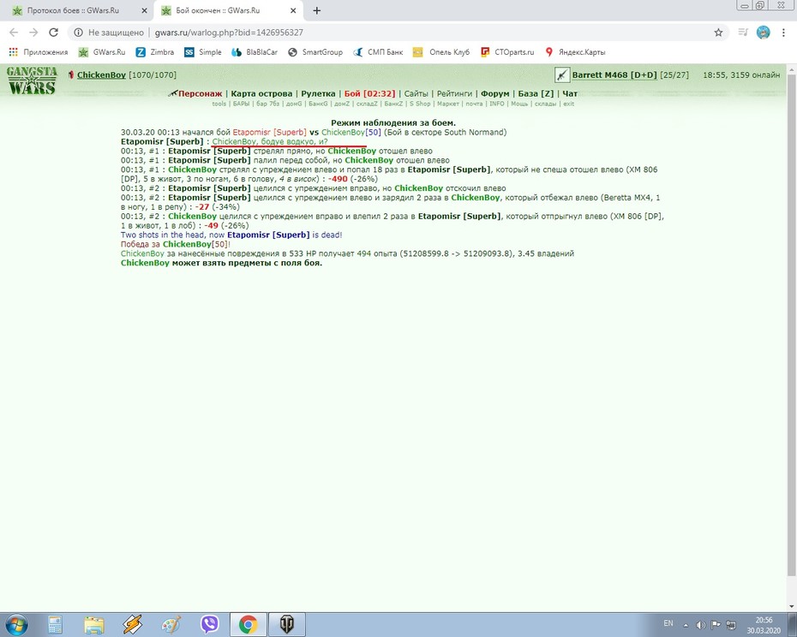Open the ChickenBoy profile link in the header
Image resolution: width=797 pixels, height=637 pixels.
pos(101,74)
